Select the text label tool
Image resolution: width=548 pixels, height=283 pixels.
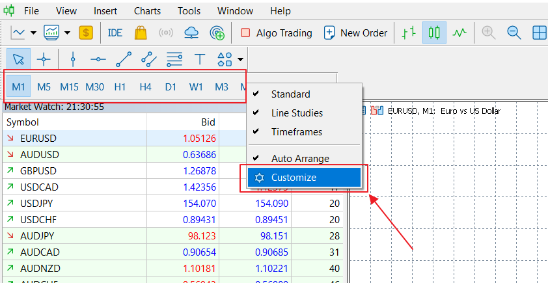(x=200, y=60)
